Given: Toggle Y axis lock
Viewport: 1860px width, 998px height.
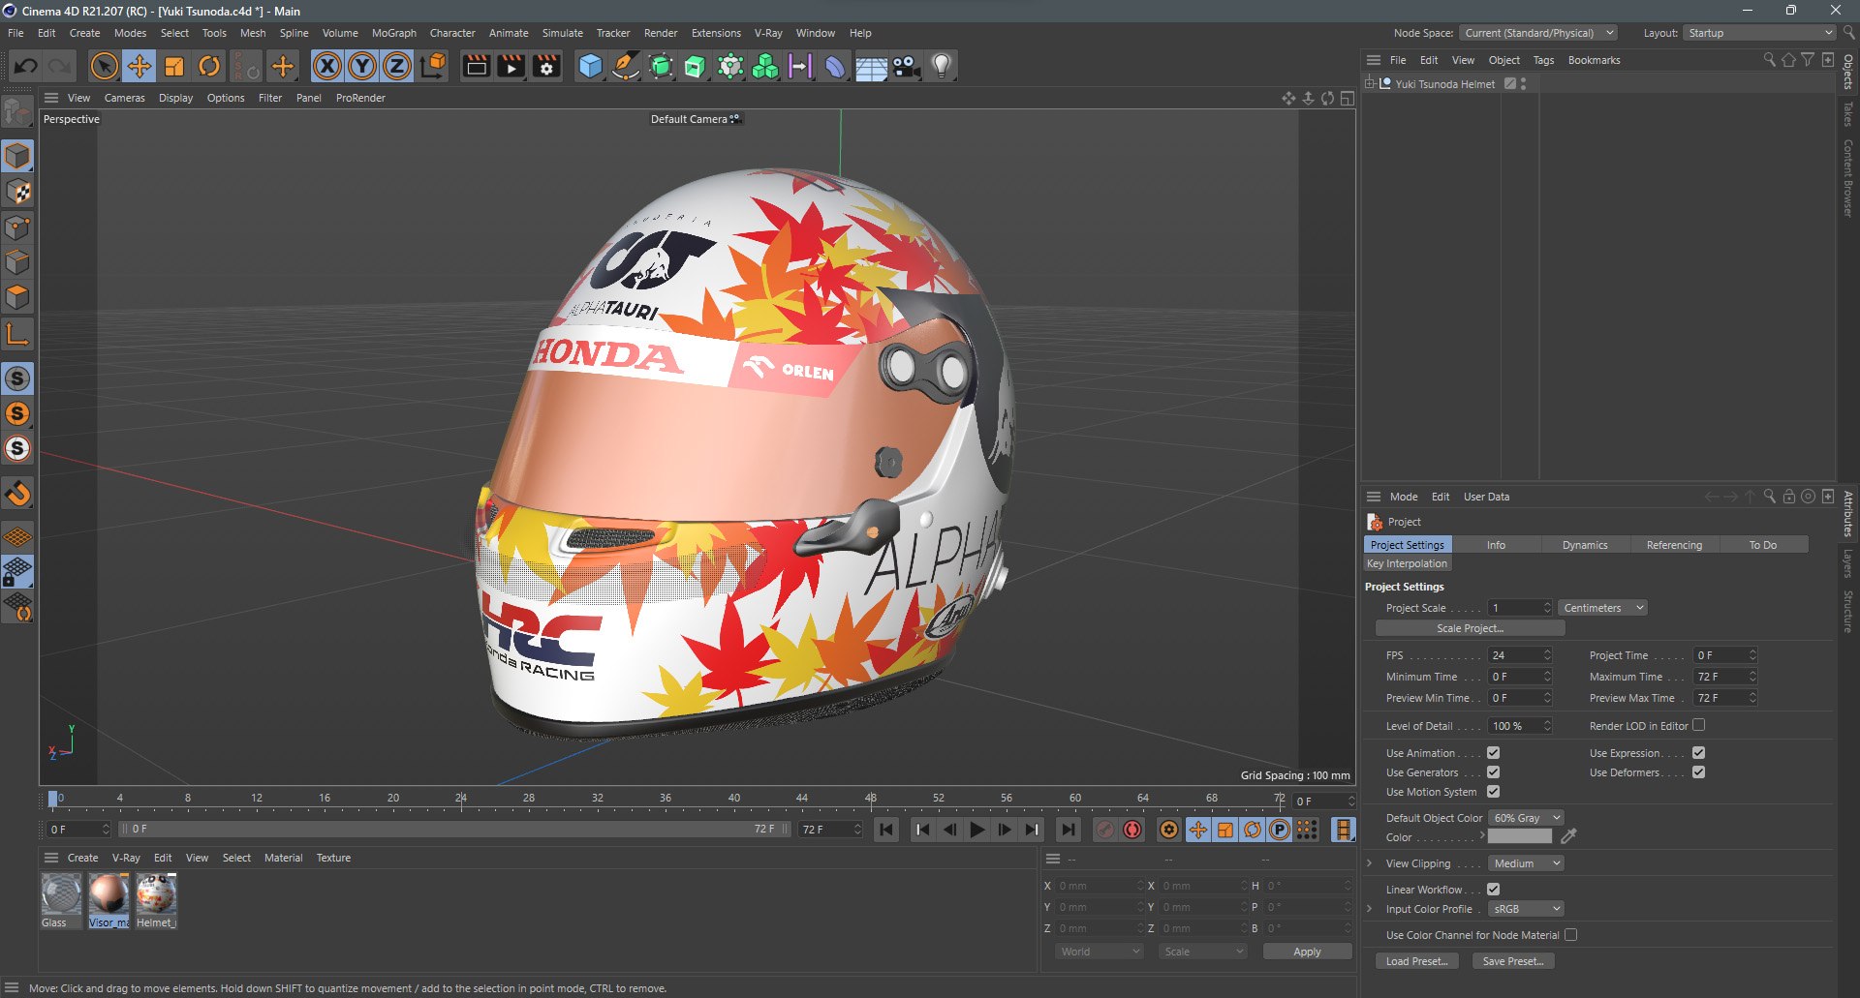Looking at the screenshot, I should pos(362,66).
